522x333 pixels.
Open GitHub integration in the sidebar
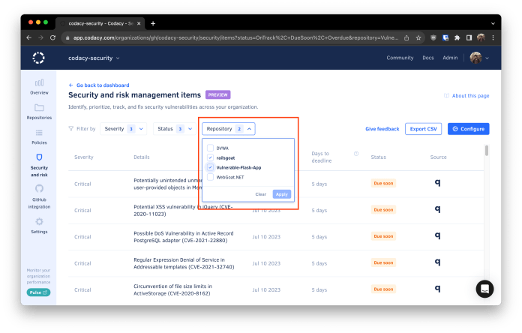coord(39,188)
